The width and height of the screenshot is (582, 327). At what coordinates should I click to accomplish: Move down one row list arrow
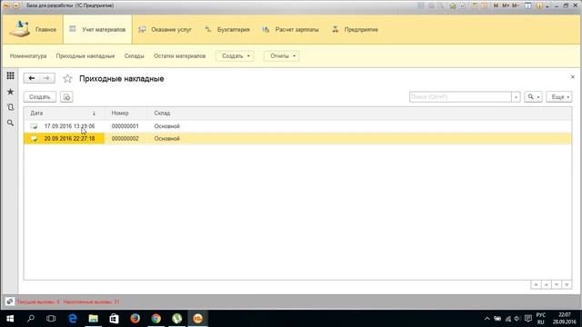point(557,284)
